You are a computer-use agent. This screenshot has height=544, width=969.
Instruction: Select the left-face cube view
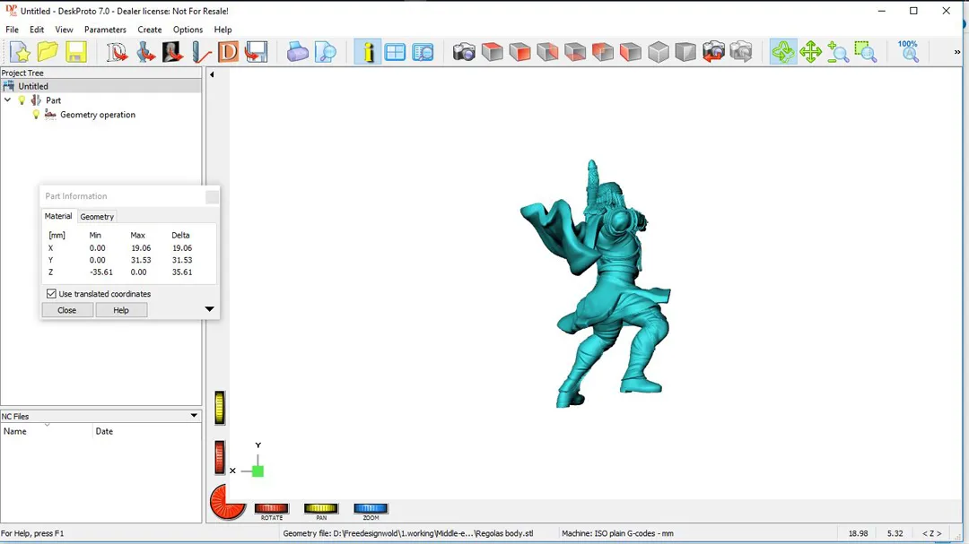point(603,52)
